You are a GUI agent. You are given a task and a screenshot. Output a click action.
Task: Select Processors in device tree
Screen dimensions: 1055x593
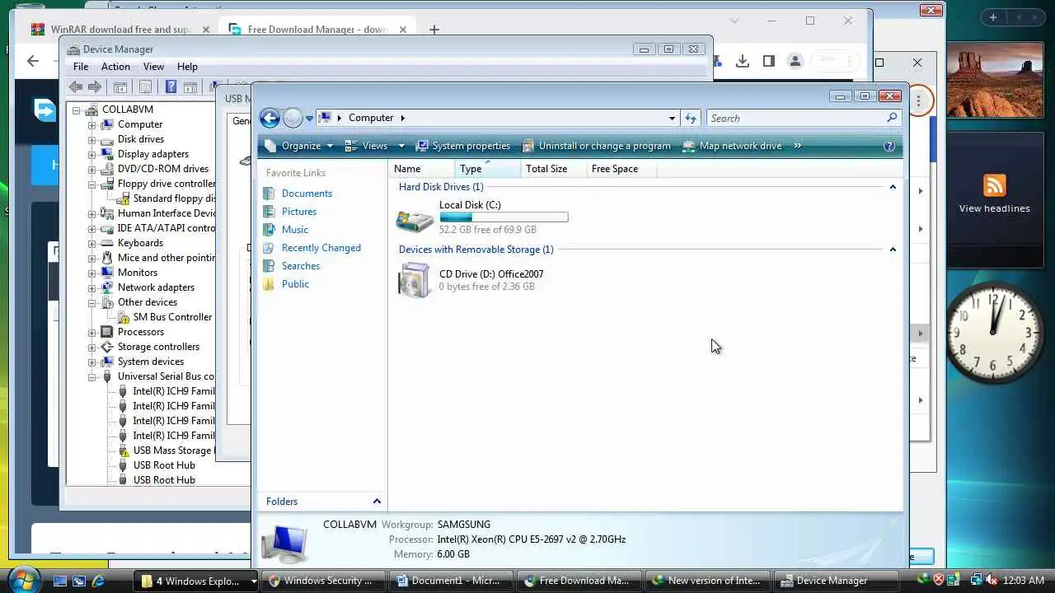point(140,332)
